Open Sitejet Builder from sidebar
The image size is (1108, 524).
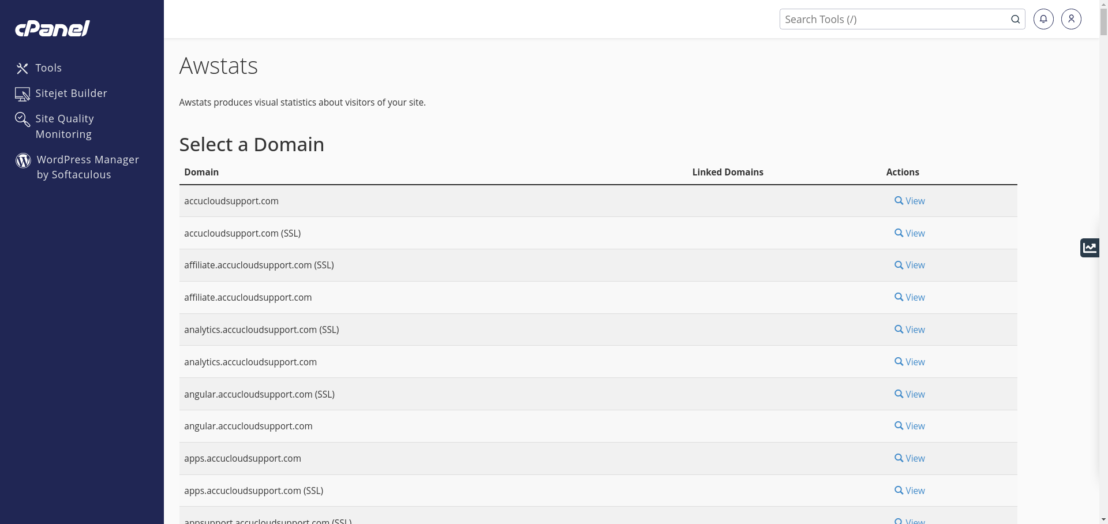[x=71, y=93]
